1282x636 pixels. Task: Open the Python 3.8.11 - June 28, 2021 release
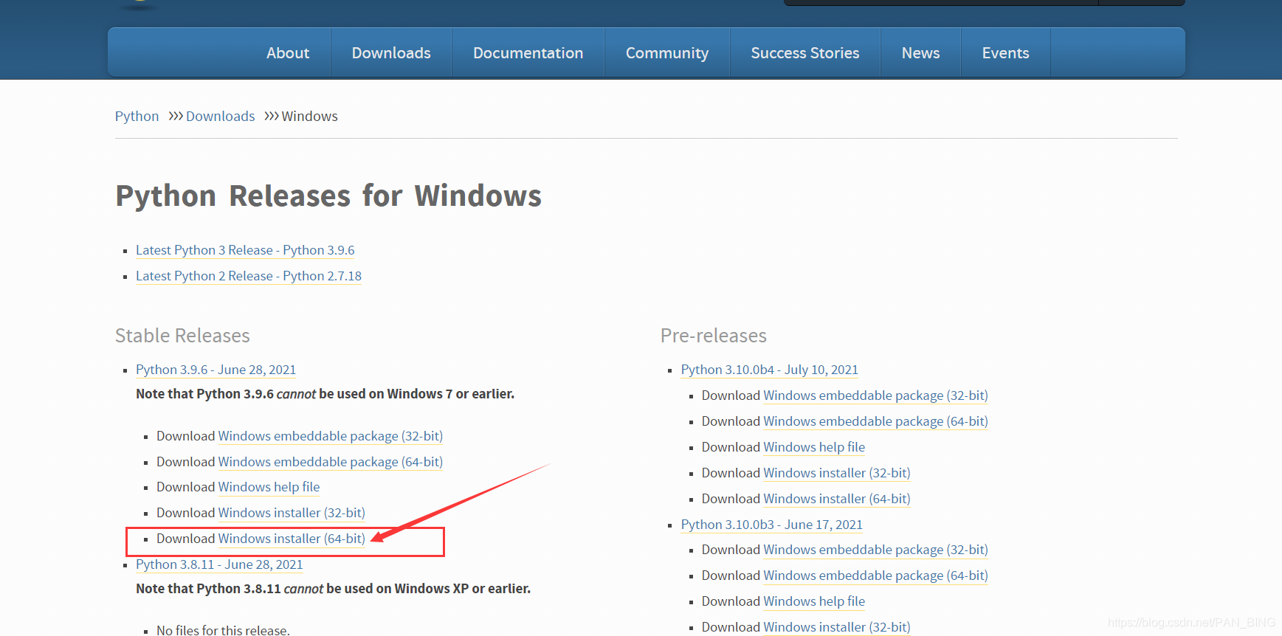click(219, 564)
